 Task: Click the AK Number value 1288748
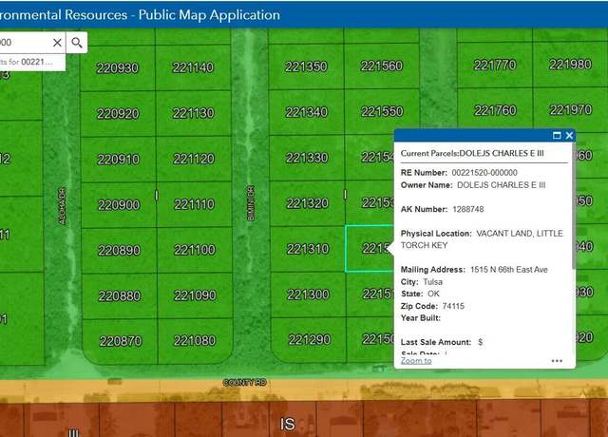(x=468, y=209)
